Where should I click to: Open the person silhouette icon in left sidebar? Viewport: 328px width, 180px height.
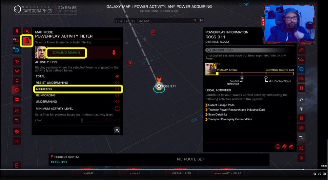pos(17,80)
